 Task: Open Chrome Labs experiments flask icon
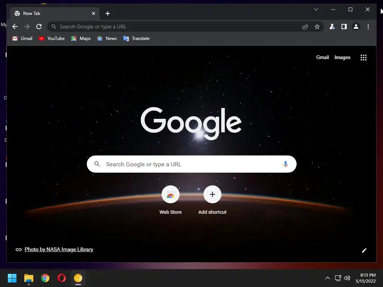point(332,27)
